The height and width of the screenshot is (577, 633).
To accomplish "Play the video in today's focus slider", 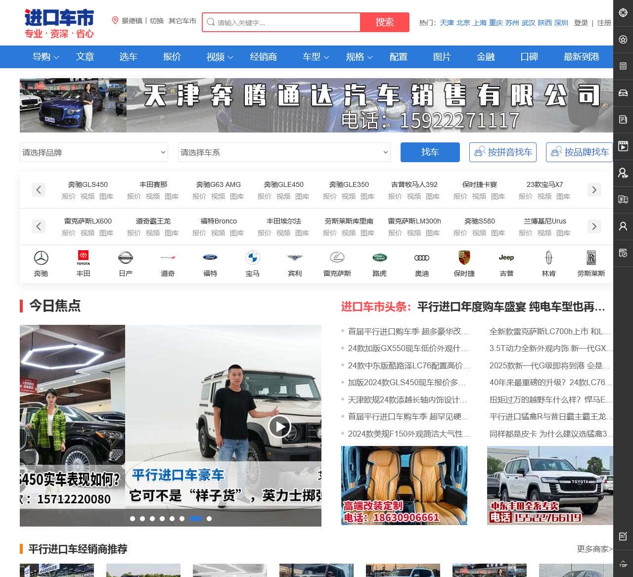I will [280, 426].
